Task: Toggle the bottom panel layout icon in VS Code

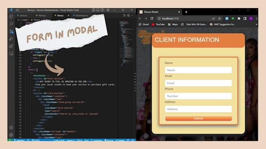Action: pos(98,10)
